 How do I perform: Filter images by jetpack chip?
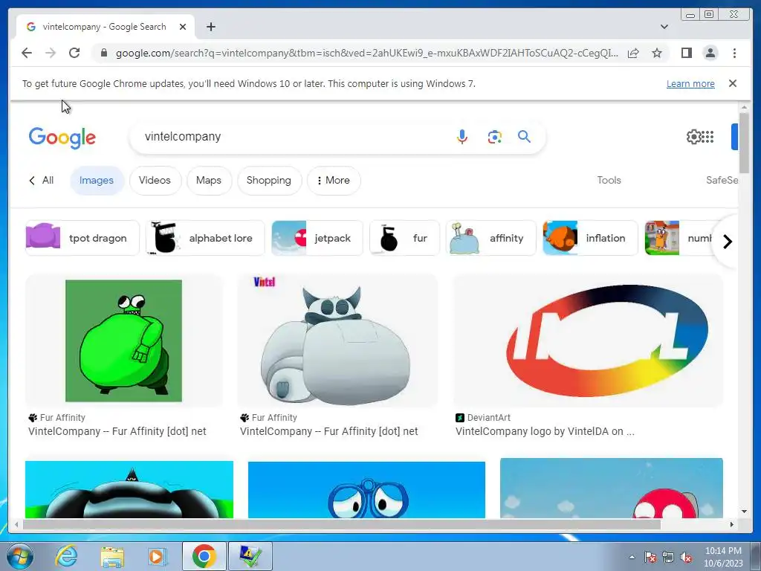317,238
